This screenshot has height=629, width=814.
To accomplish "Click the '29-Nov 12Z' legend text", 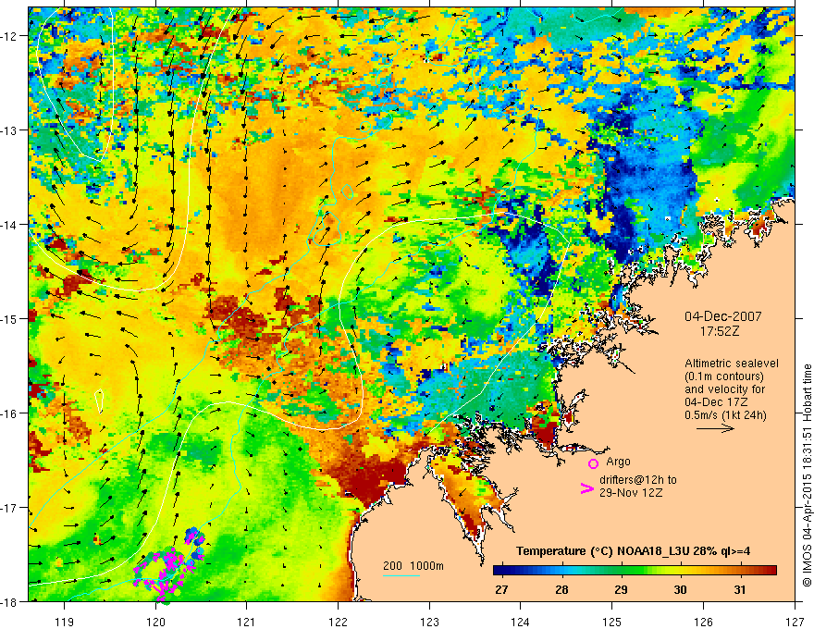I will pos(631,493).
